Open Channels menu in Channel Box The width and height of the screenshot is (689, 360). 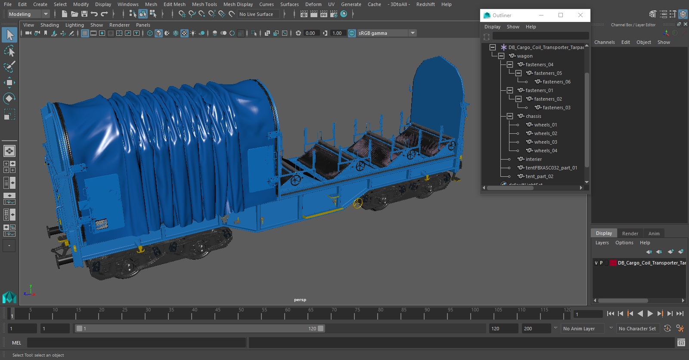[605, 42]
